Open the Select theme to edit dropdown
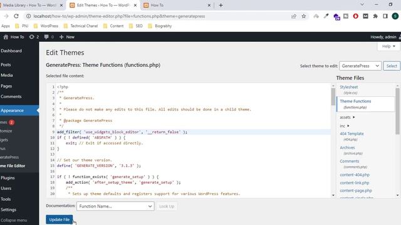This screenshot has width=401, height=225. pyautogui.click(x=360, y=66)
